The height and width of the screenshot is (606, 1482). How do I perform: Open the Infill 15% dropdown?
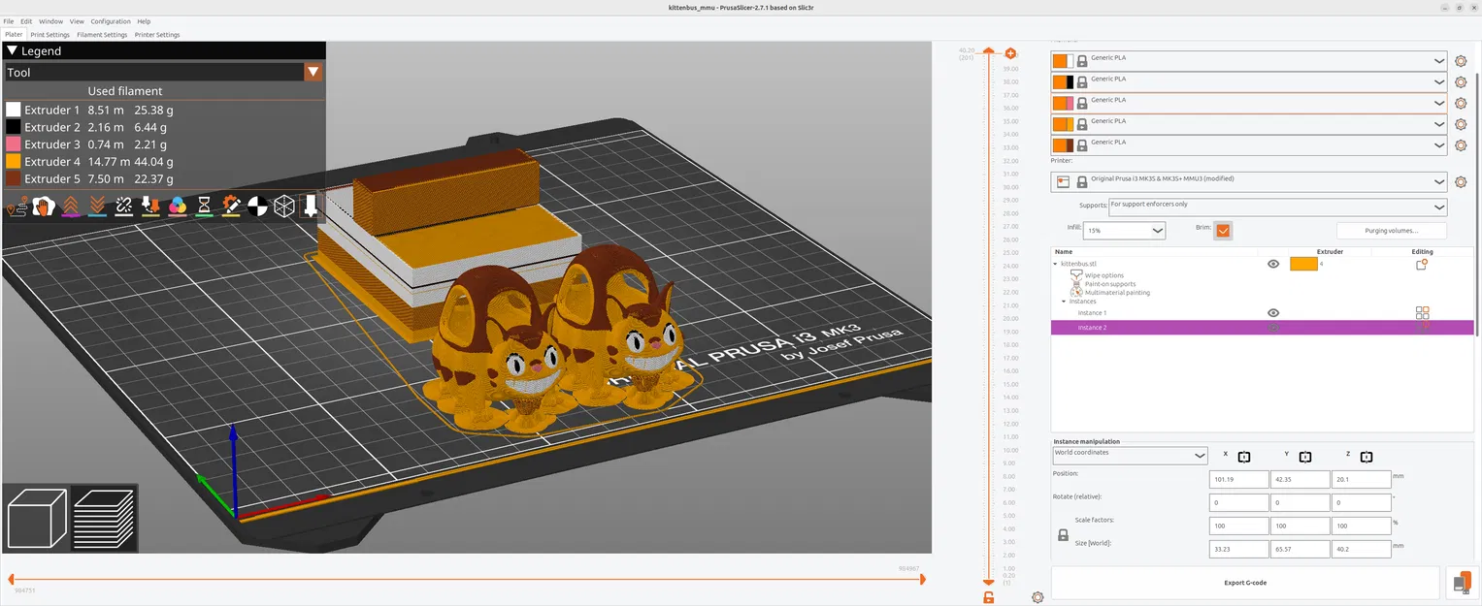click(x=1124, y=231)
